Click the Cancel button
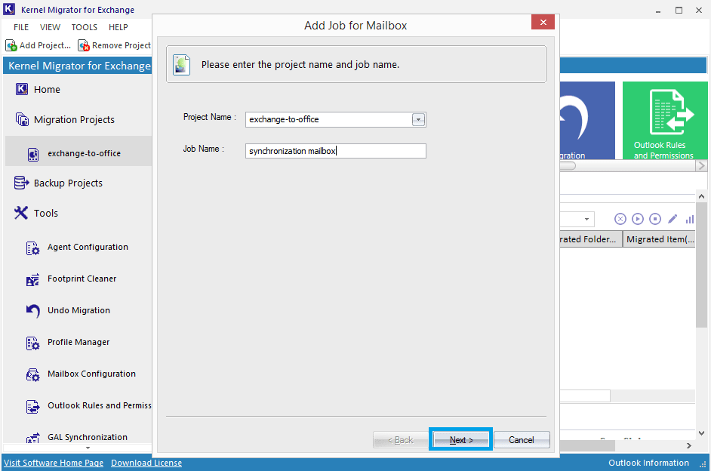The height and width of the screenshot is (471, 711). [x=522, y=440]
